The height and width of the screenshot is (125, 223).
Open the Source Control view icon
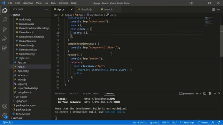pos(5,29)
